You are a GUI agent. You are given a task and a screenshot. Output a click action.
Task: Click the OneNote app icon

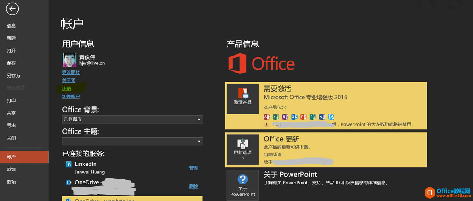(x=285, y=117)
